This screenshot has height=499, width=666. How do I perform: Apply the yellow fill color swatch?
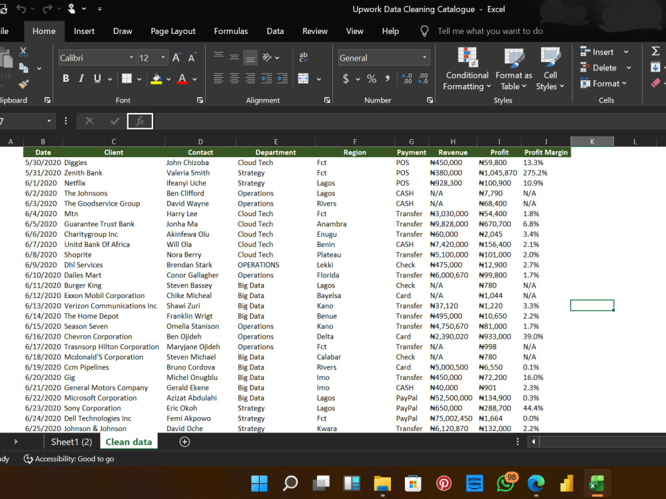157,79
